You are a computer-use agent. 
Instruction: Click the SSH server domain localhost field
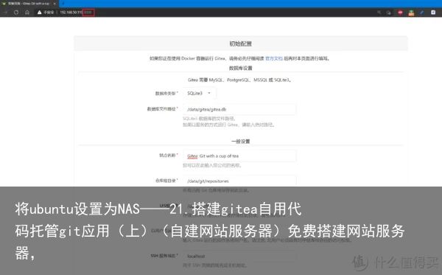[239, 256]
